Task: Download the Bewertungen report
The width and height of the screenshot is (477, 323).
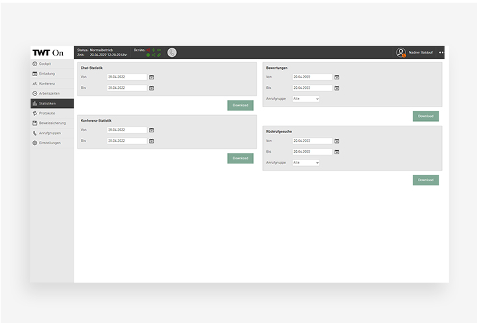Action: tap(425, 116)
